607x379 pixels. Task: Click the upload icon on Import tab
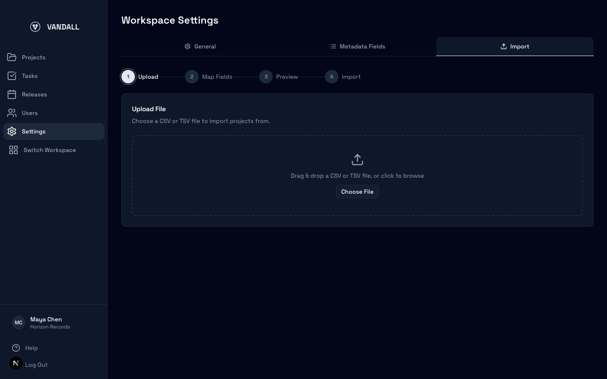click(504, 46)
